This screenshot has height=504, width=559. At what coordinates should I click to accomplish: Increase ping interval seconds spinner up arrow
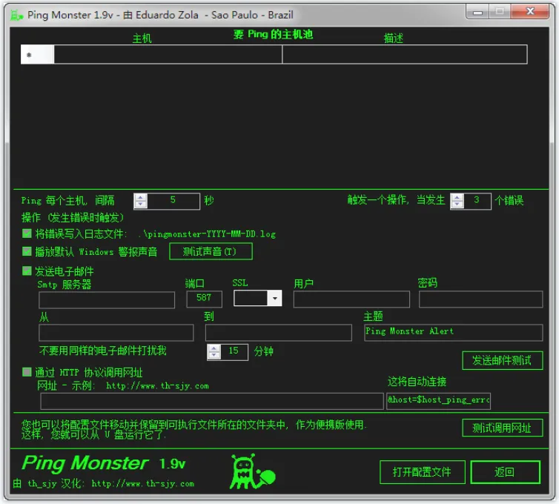[x=140, y=198]
